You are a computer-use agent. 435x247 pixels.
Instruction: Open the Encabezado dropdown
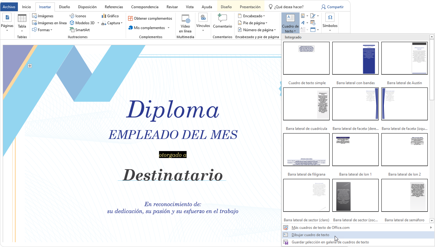point(251,16)
